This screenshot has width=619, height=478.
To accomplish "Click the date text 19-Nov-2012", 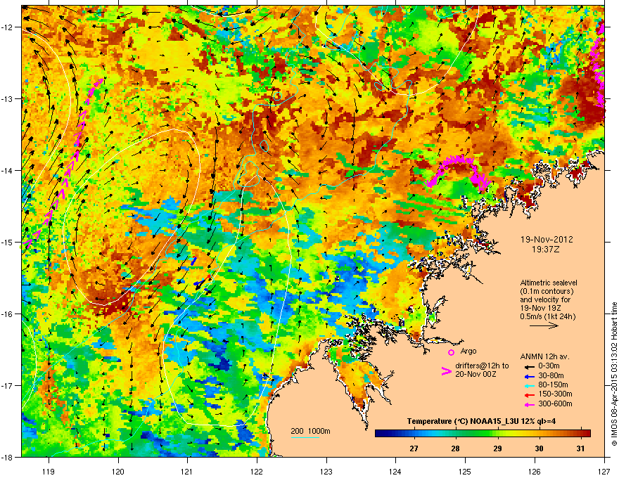I will (x=547, y=240).
